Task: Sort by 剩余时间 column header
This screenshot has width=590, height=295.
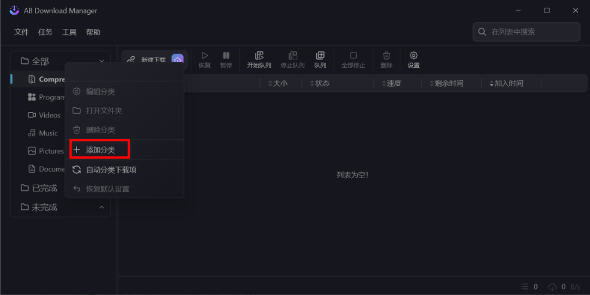Action: pyautogui.click(x=446, y=84)
